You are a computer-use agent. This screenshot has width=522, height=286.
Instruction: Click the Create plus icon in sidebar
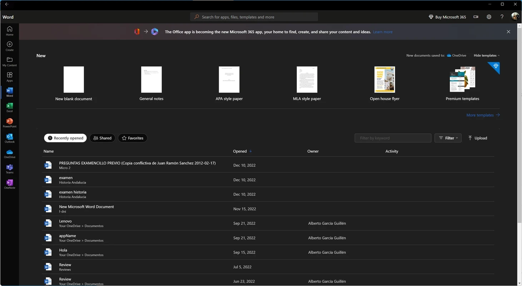pyautogui.click(x=10, y=46)
